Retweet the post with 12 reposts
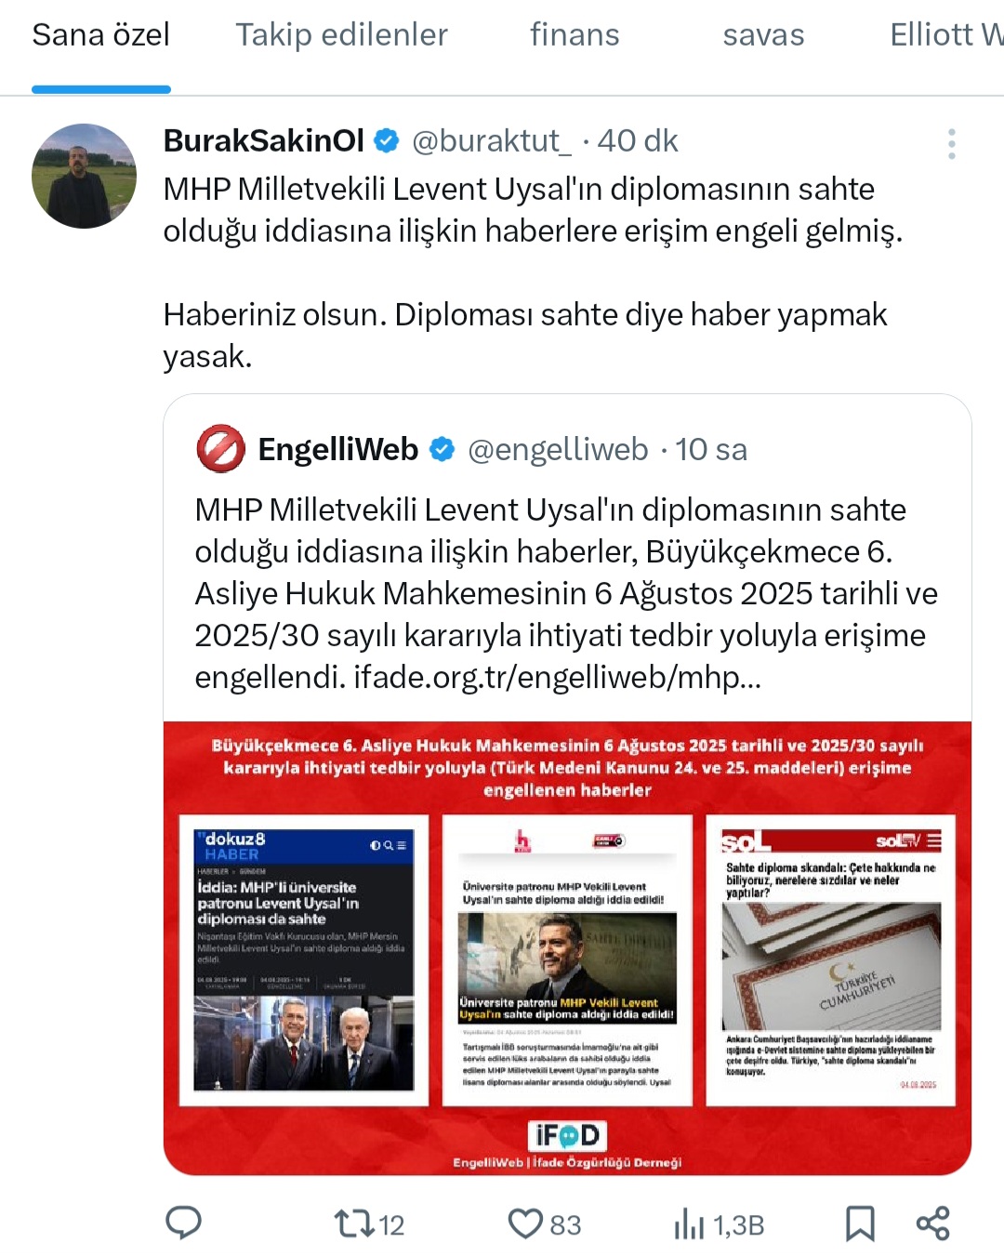This screenshot has width=1004, height=1256. 369,1224
